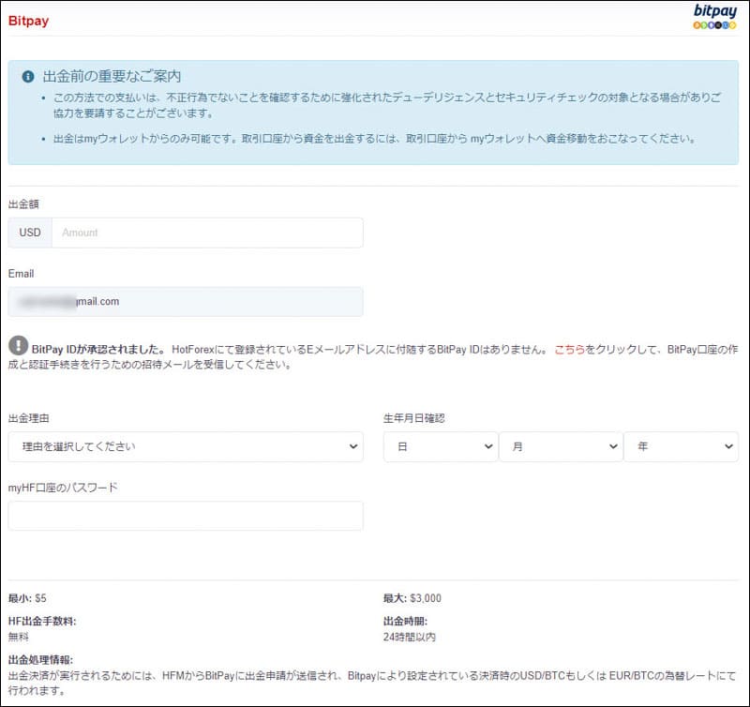The height and width of the screenshot is (707, 750).
Task: Open the 月 month dropdown
Action: tap(560, 447)
